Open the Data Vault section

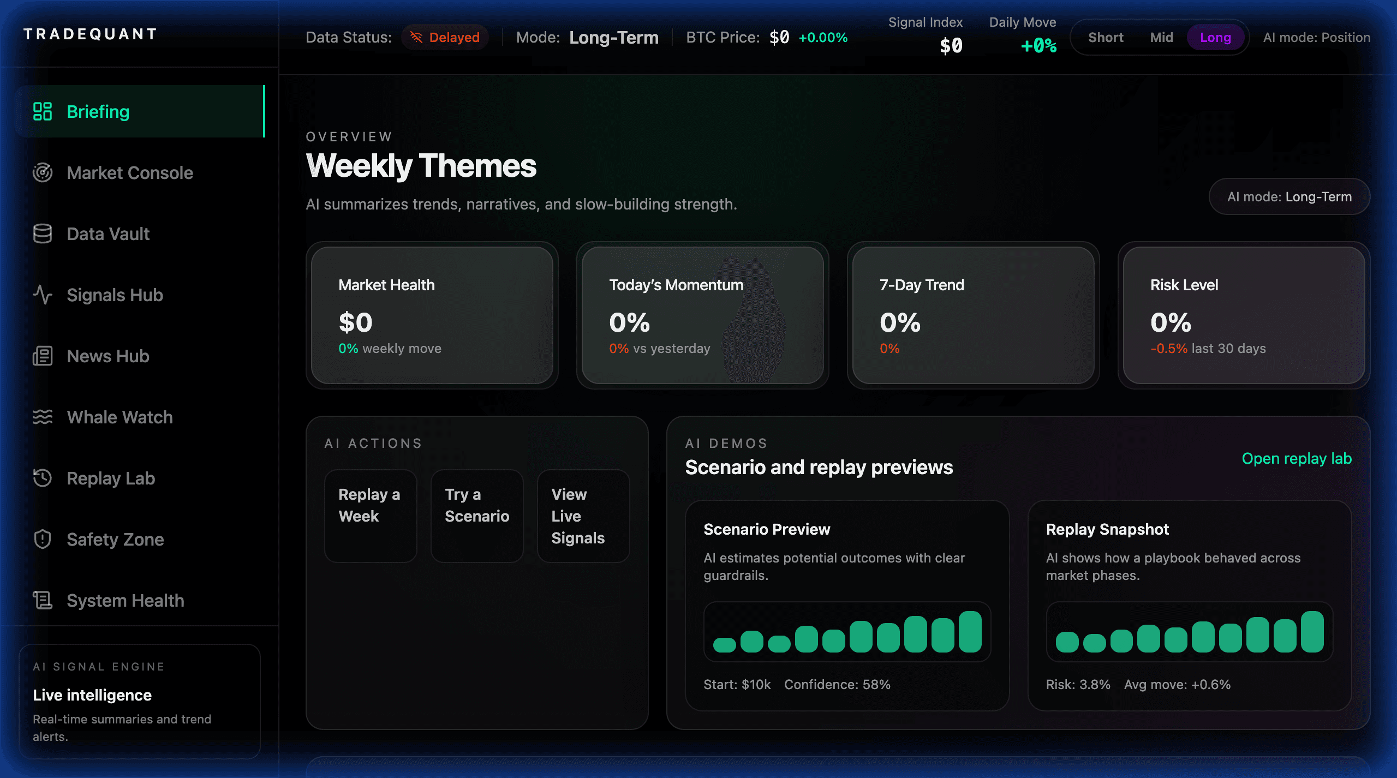click(x=108, y=234)
